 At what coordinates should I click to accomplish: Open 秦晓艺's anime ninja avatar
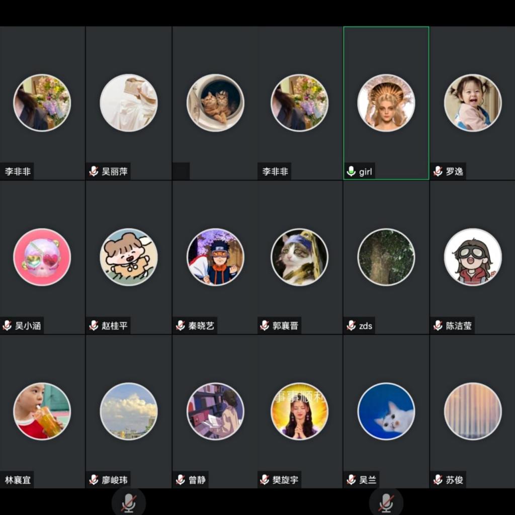215,257
